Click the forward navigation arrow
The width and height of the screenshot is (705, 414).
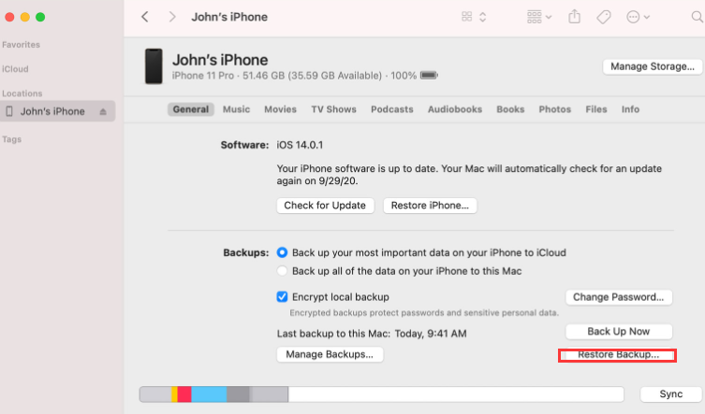coord(171,17)
